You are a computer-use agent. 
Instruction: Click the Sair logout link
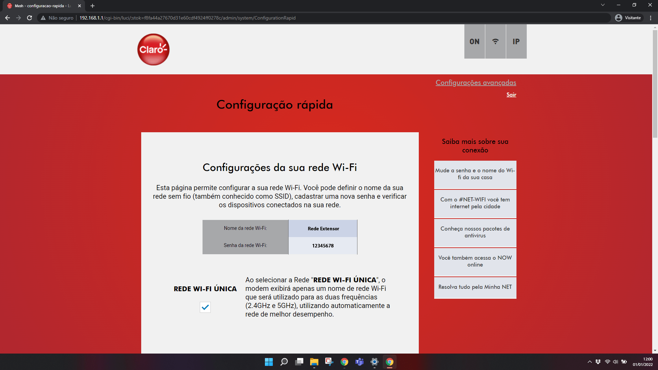[x=511, y=95]
